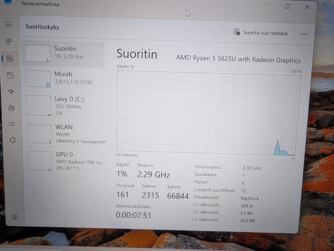
Task: Open the App history page icon
Action: [10, 75]
